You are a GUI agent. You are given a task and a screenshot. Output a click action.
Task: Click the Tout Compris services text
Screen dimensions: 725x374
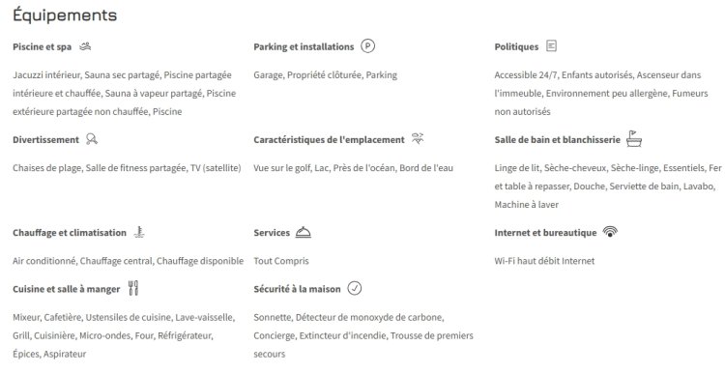(x=281, y=261)
